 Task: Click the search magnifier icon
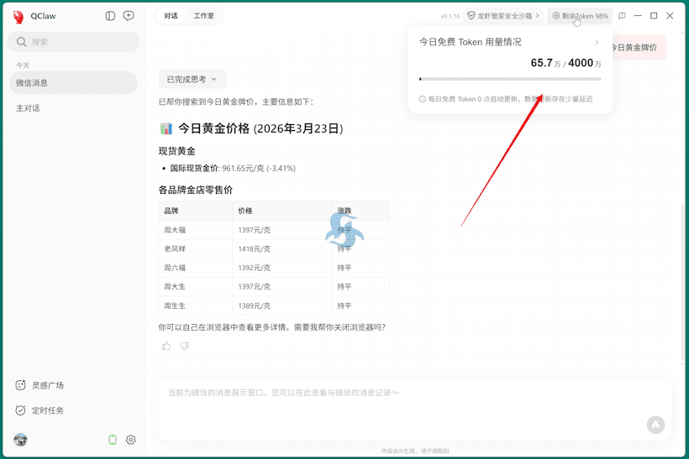click(21, 42)
